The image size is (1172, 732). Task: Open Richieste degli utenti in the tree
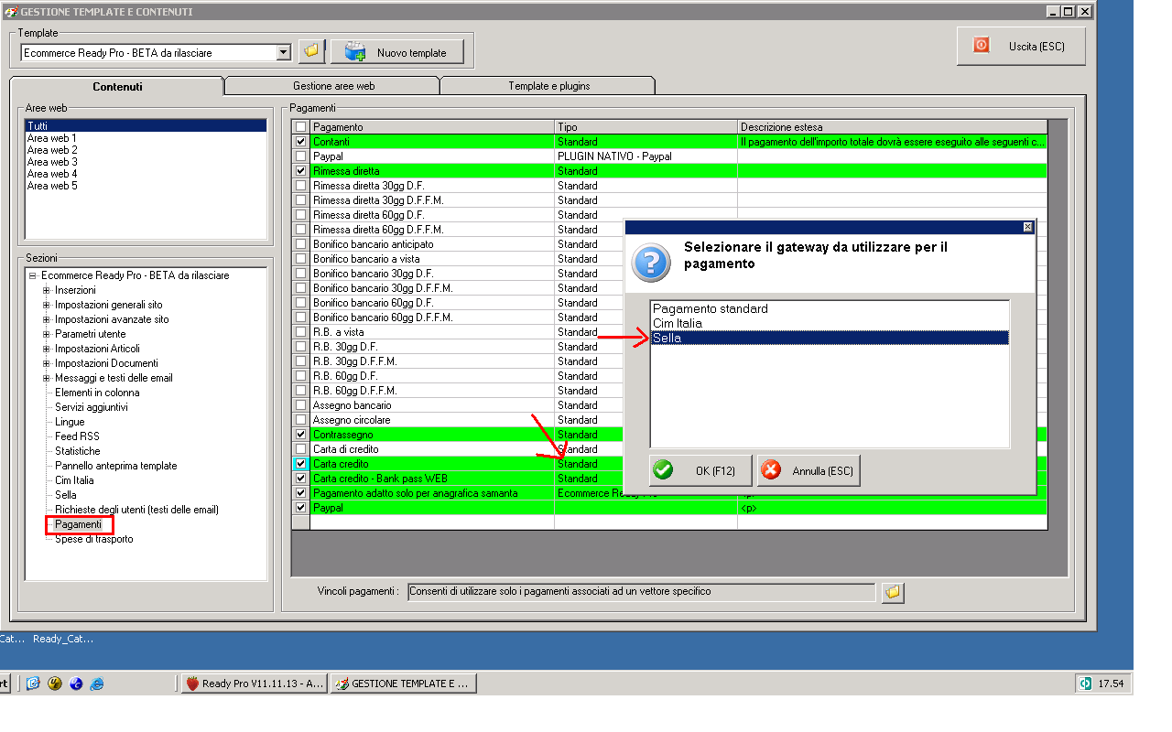coord(136,510)
